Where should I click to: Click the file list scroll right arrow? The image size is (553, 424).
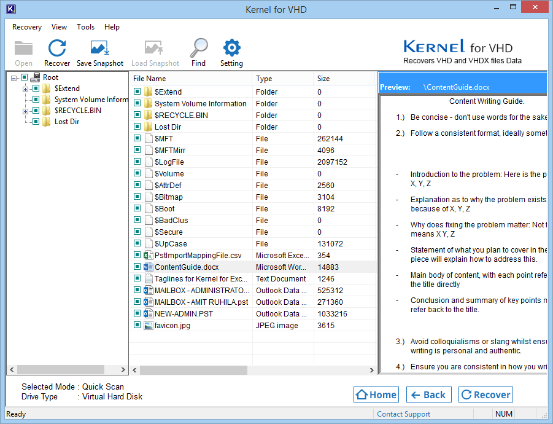click(371, 370)
